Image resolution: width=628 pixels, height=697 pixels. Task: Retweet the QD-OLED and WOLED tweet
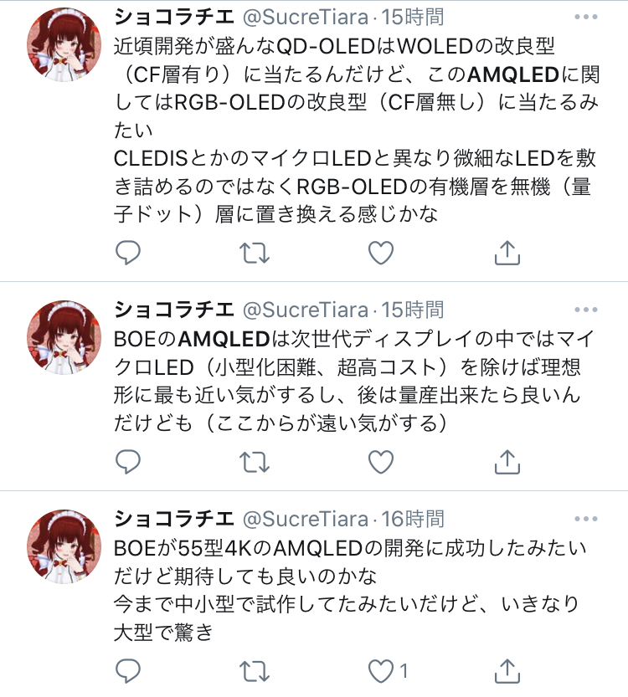tap(255, 253)
